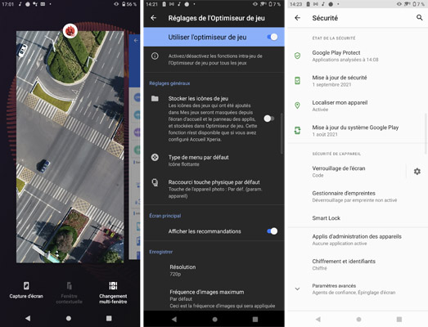Tap Home in the left screen's navigation bar
The height and width of the screenshot is (327, 428).
click(69, 318)
